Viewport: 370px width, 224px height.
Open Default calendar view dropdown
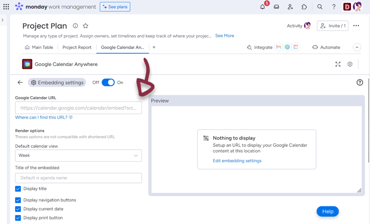click(78, 156)
